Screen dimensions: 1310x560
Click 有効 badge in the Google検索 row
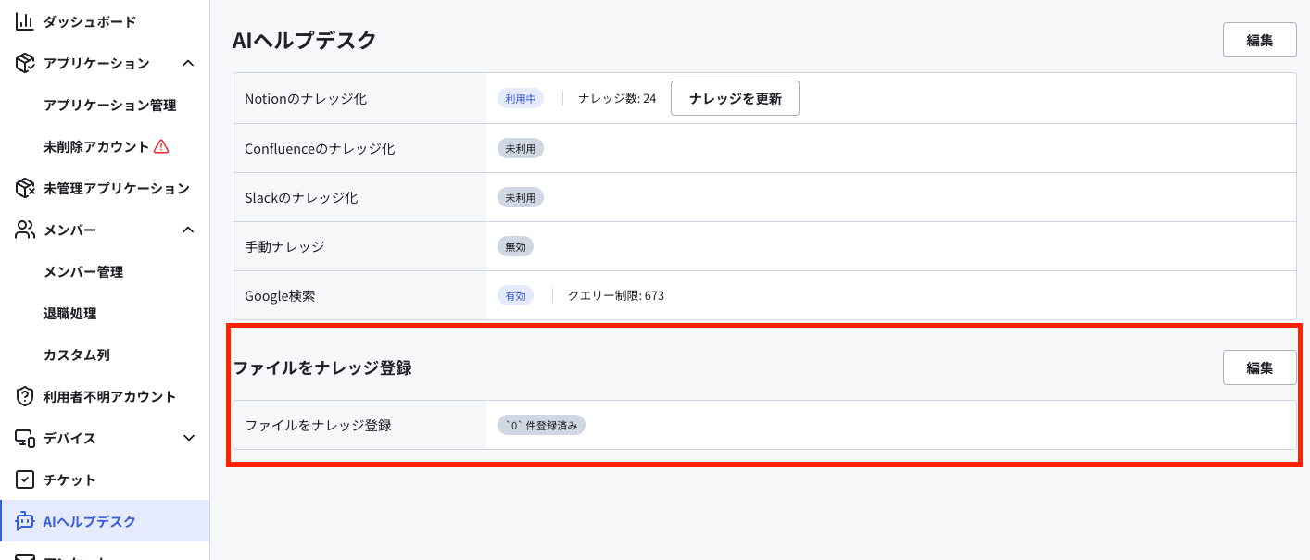515,295
